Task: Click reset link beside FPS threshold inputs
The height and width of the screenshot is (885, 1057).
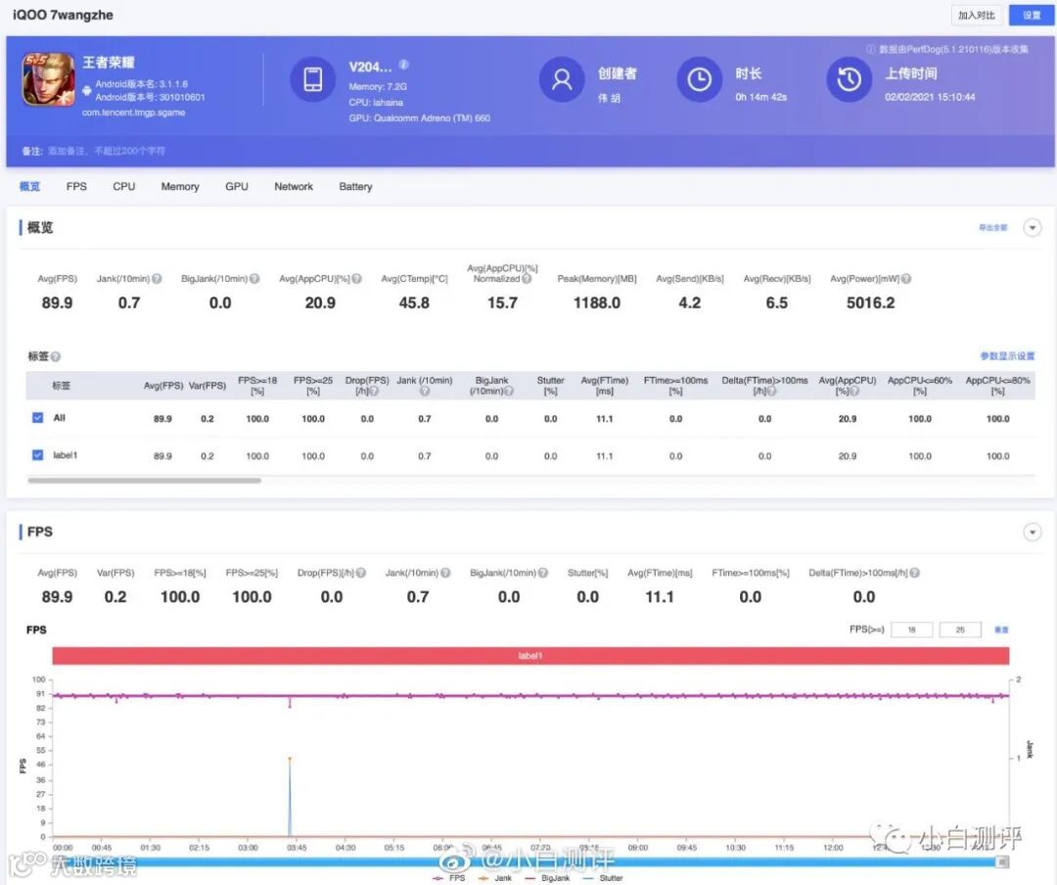Action: 1002,629
